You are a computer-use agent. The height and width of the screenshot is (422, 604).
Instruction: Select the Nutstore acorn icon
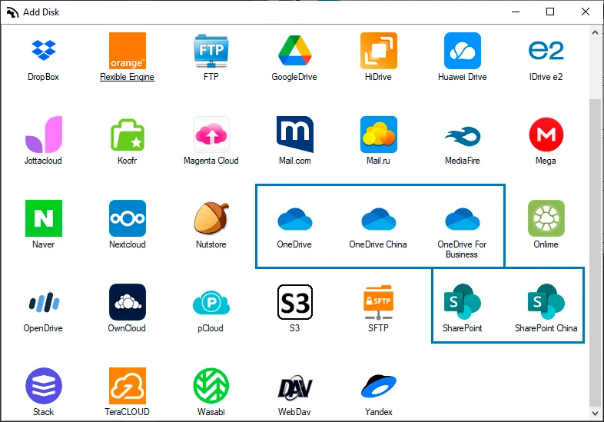pos(211,218)
